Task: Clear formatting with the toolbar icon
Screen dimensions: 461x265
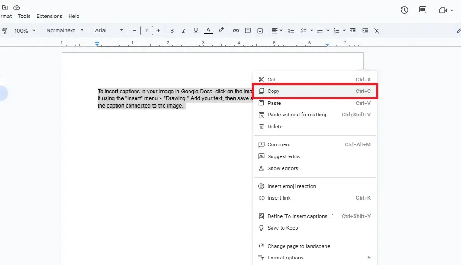Action: [x=377, y=30]
